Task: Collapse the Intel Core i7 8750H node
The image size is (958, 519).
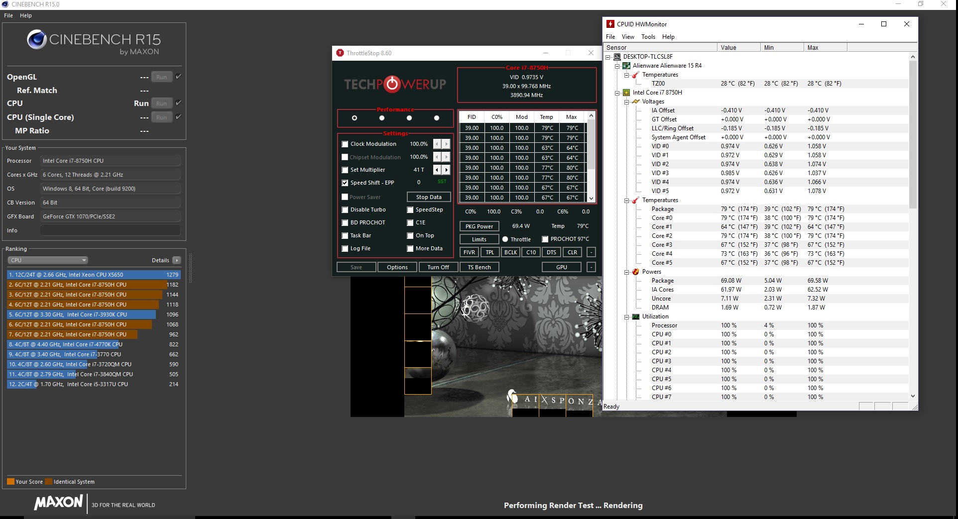Action: [x=617, y=93]
